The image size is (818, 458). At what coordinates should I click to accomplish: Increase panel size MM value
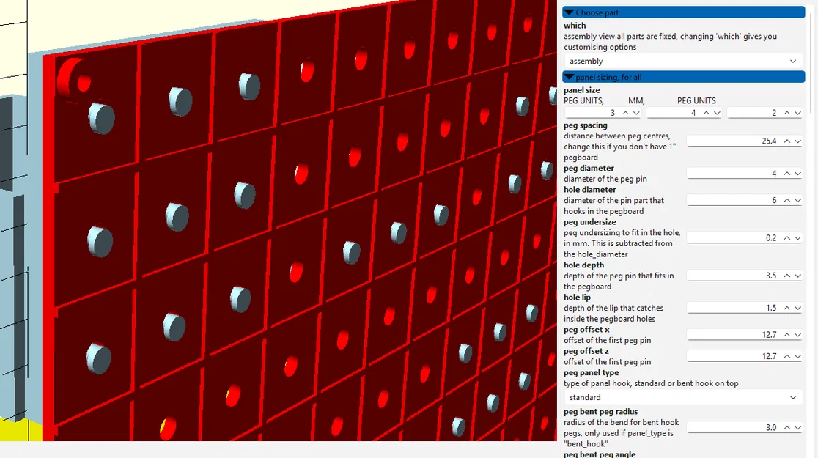point(706,113)
